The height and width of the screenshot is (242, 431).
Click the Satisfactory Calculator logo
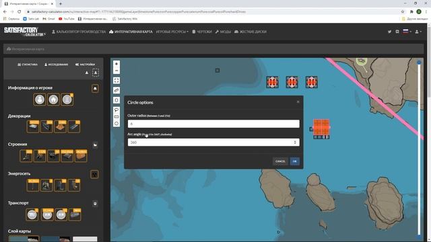coord(24,32)
